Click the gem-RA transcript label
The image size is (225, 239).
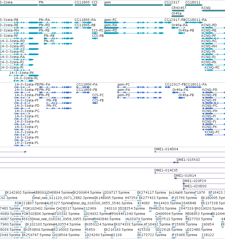tap(111, 25)
